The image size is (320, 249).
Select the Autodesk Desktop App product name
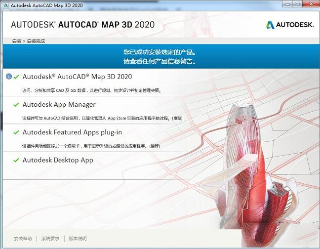(x=58, y=160)
